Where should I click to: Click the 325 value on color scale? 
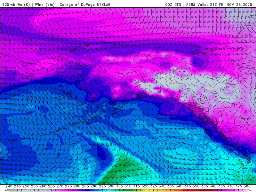154,186
